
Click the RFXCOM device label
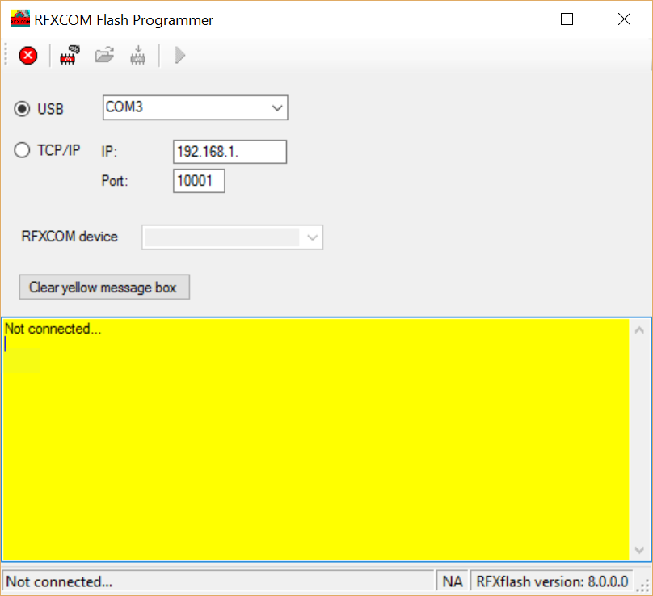tap(70, 237)
